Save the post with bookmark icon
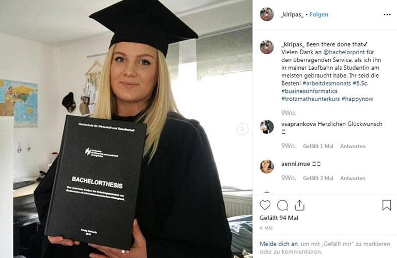Screen dimensions: 397x258 387,205
